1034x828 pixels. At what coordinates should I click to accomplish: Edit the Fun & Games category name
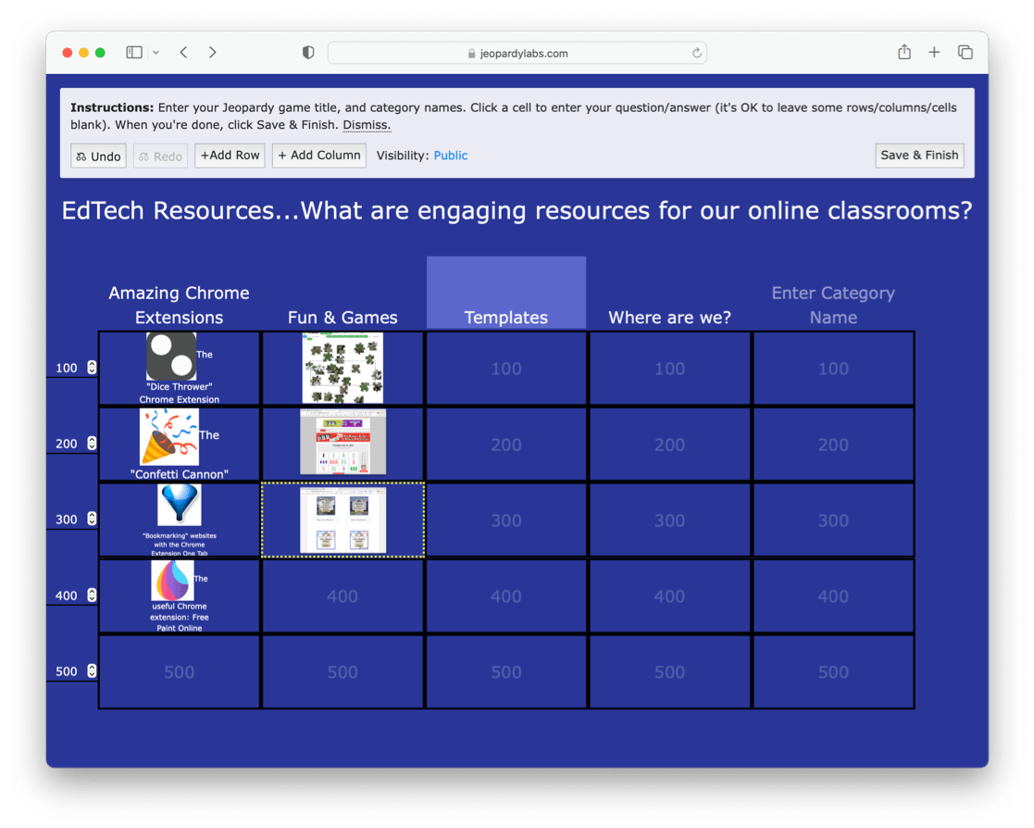pyautogui.click(x=343, y=318)
